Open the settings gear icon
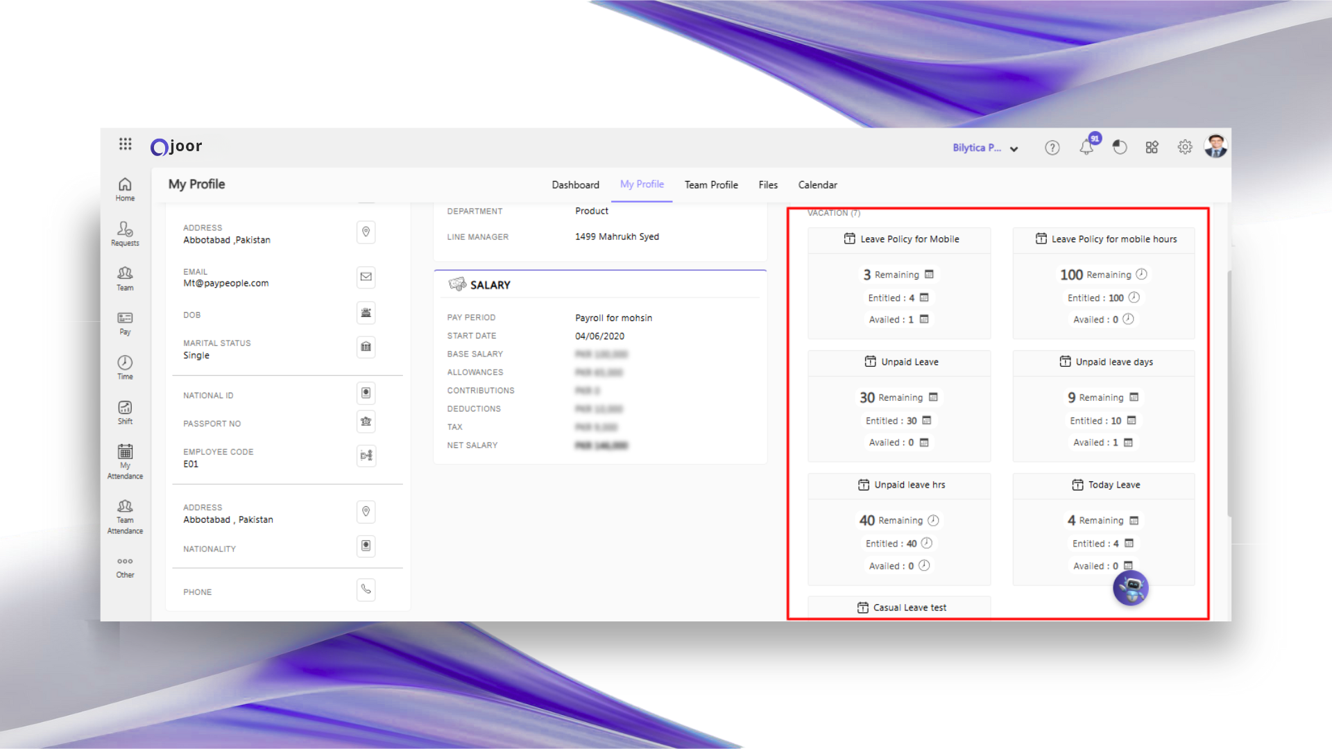 point(1185,147)
